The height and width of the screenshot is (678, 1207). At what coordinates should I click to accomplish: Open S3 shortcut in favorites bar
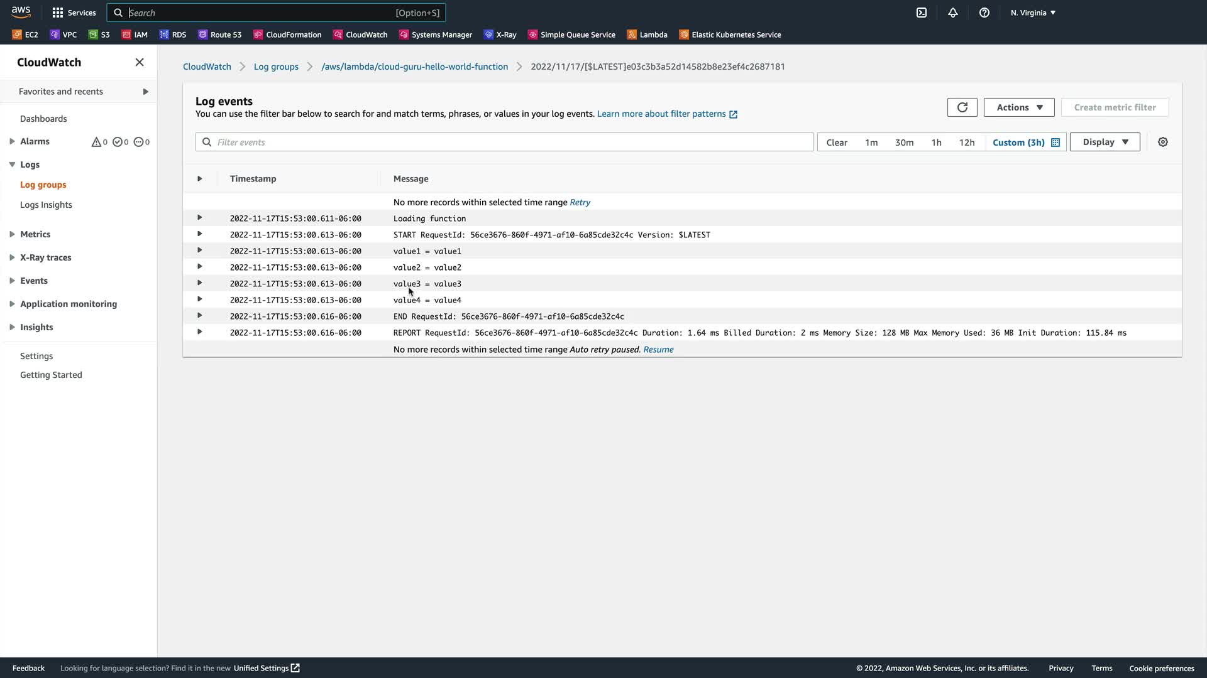pyautogui.click(x=99, y=35)
